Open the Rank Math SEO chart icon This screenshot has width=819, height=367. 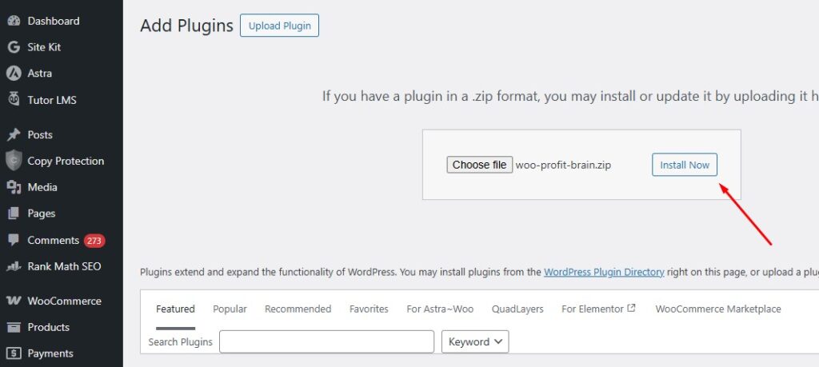[x=14, y=266]
